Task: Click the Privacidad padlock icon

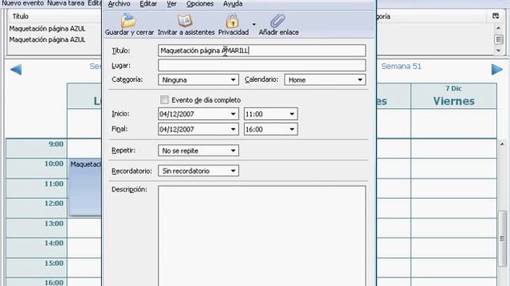Action: coord(233,21)
